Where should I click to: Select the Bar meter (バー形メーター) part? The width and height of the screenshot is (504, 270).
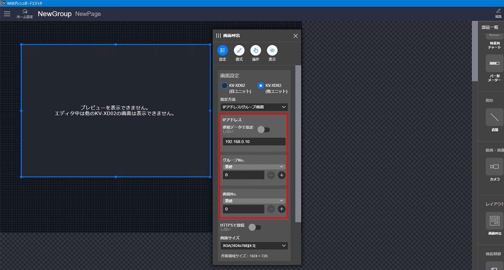[x=494, y=64]
